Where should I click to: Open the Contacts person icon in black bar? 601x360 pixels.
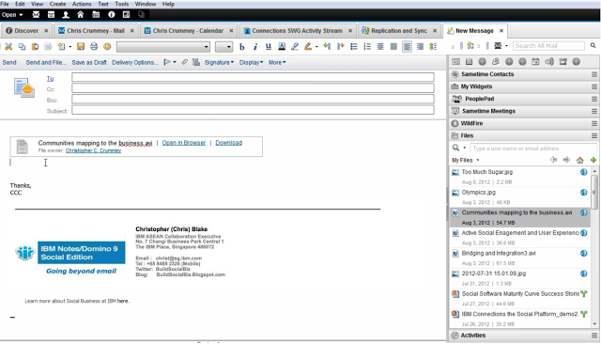click(x=66, y=15)
